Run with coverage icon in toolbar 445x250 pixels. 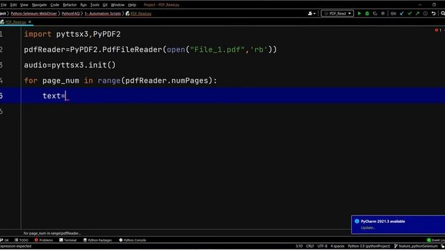pos(375,13)
